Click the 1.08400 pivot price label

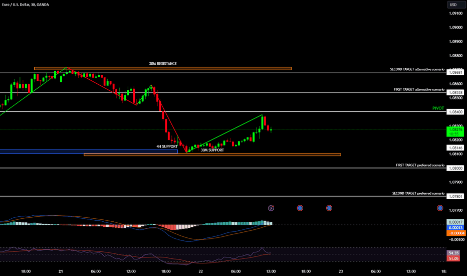coord(455,112)
